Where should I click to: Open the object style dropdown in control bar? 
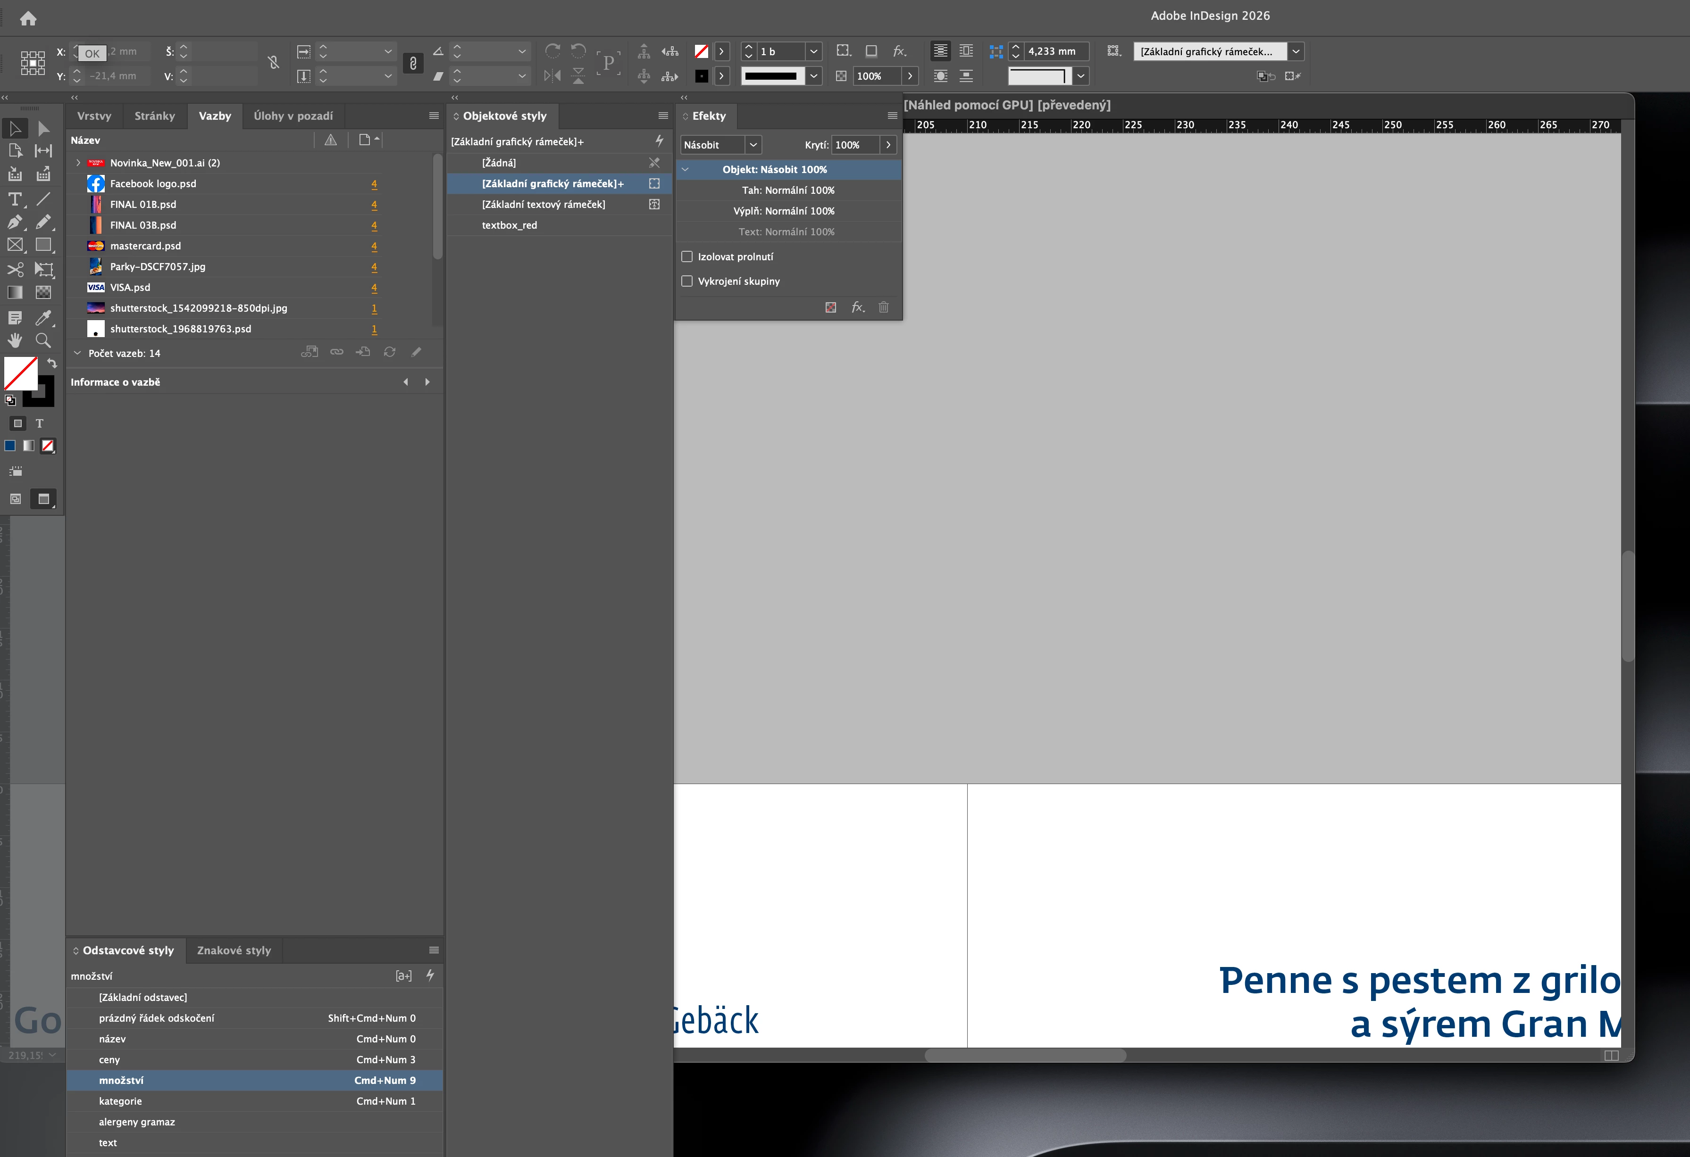1295,51
